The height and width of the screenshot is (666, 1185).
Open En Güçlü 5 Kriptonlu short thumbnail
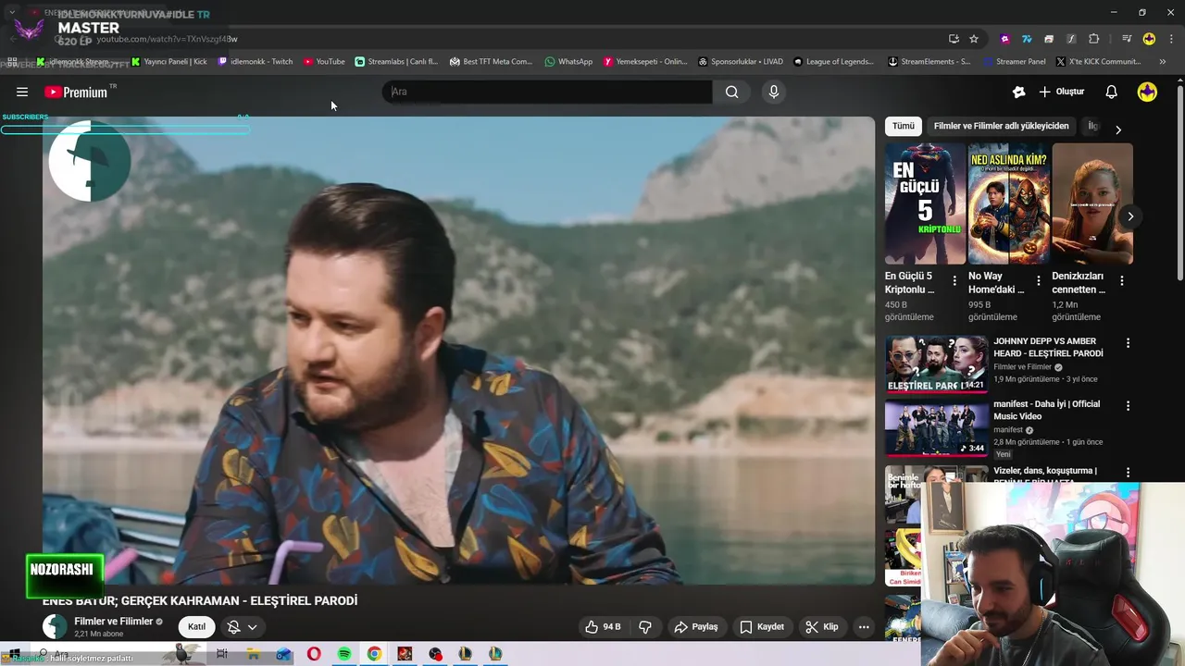pyautogui.click(x=925, y=203)
